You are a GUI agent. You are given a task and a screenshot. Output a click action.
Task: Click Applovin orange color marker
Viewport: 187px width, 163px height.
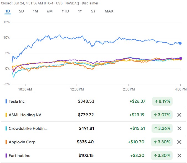[x=6, y=142]
